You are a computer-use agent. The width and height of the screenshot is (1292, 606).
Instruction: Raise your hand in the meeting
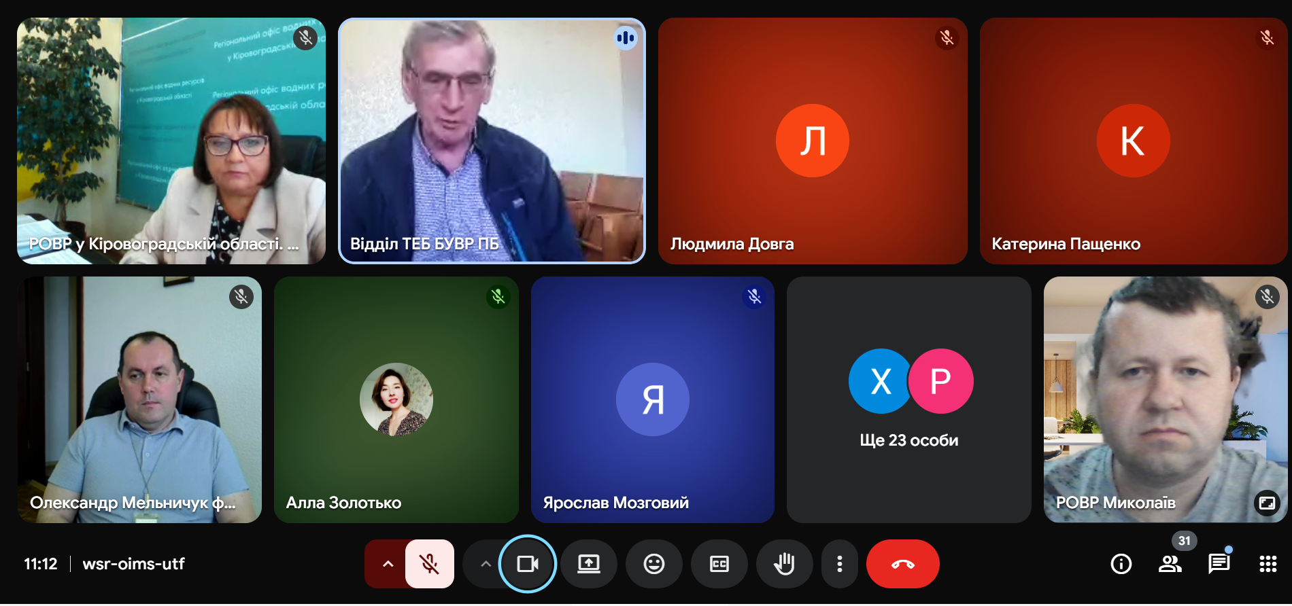pyautogui.click(x=784, y=564)
